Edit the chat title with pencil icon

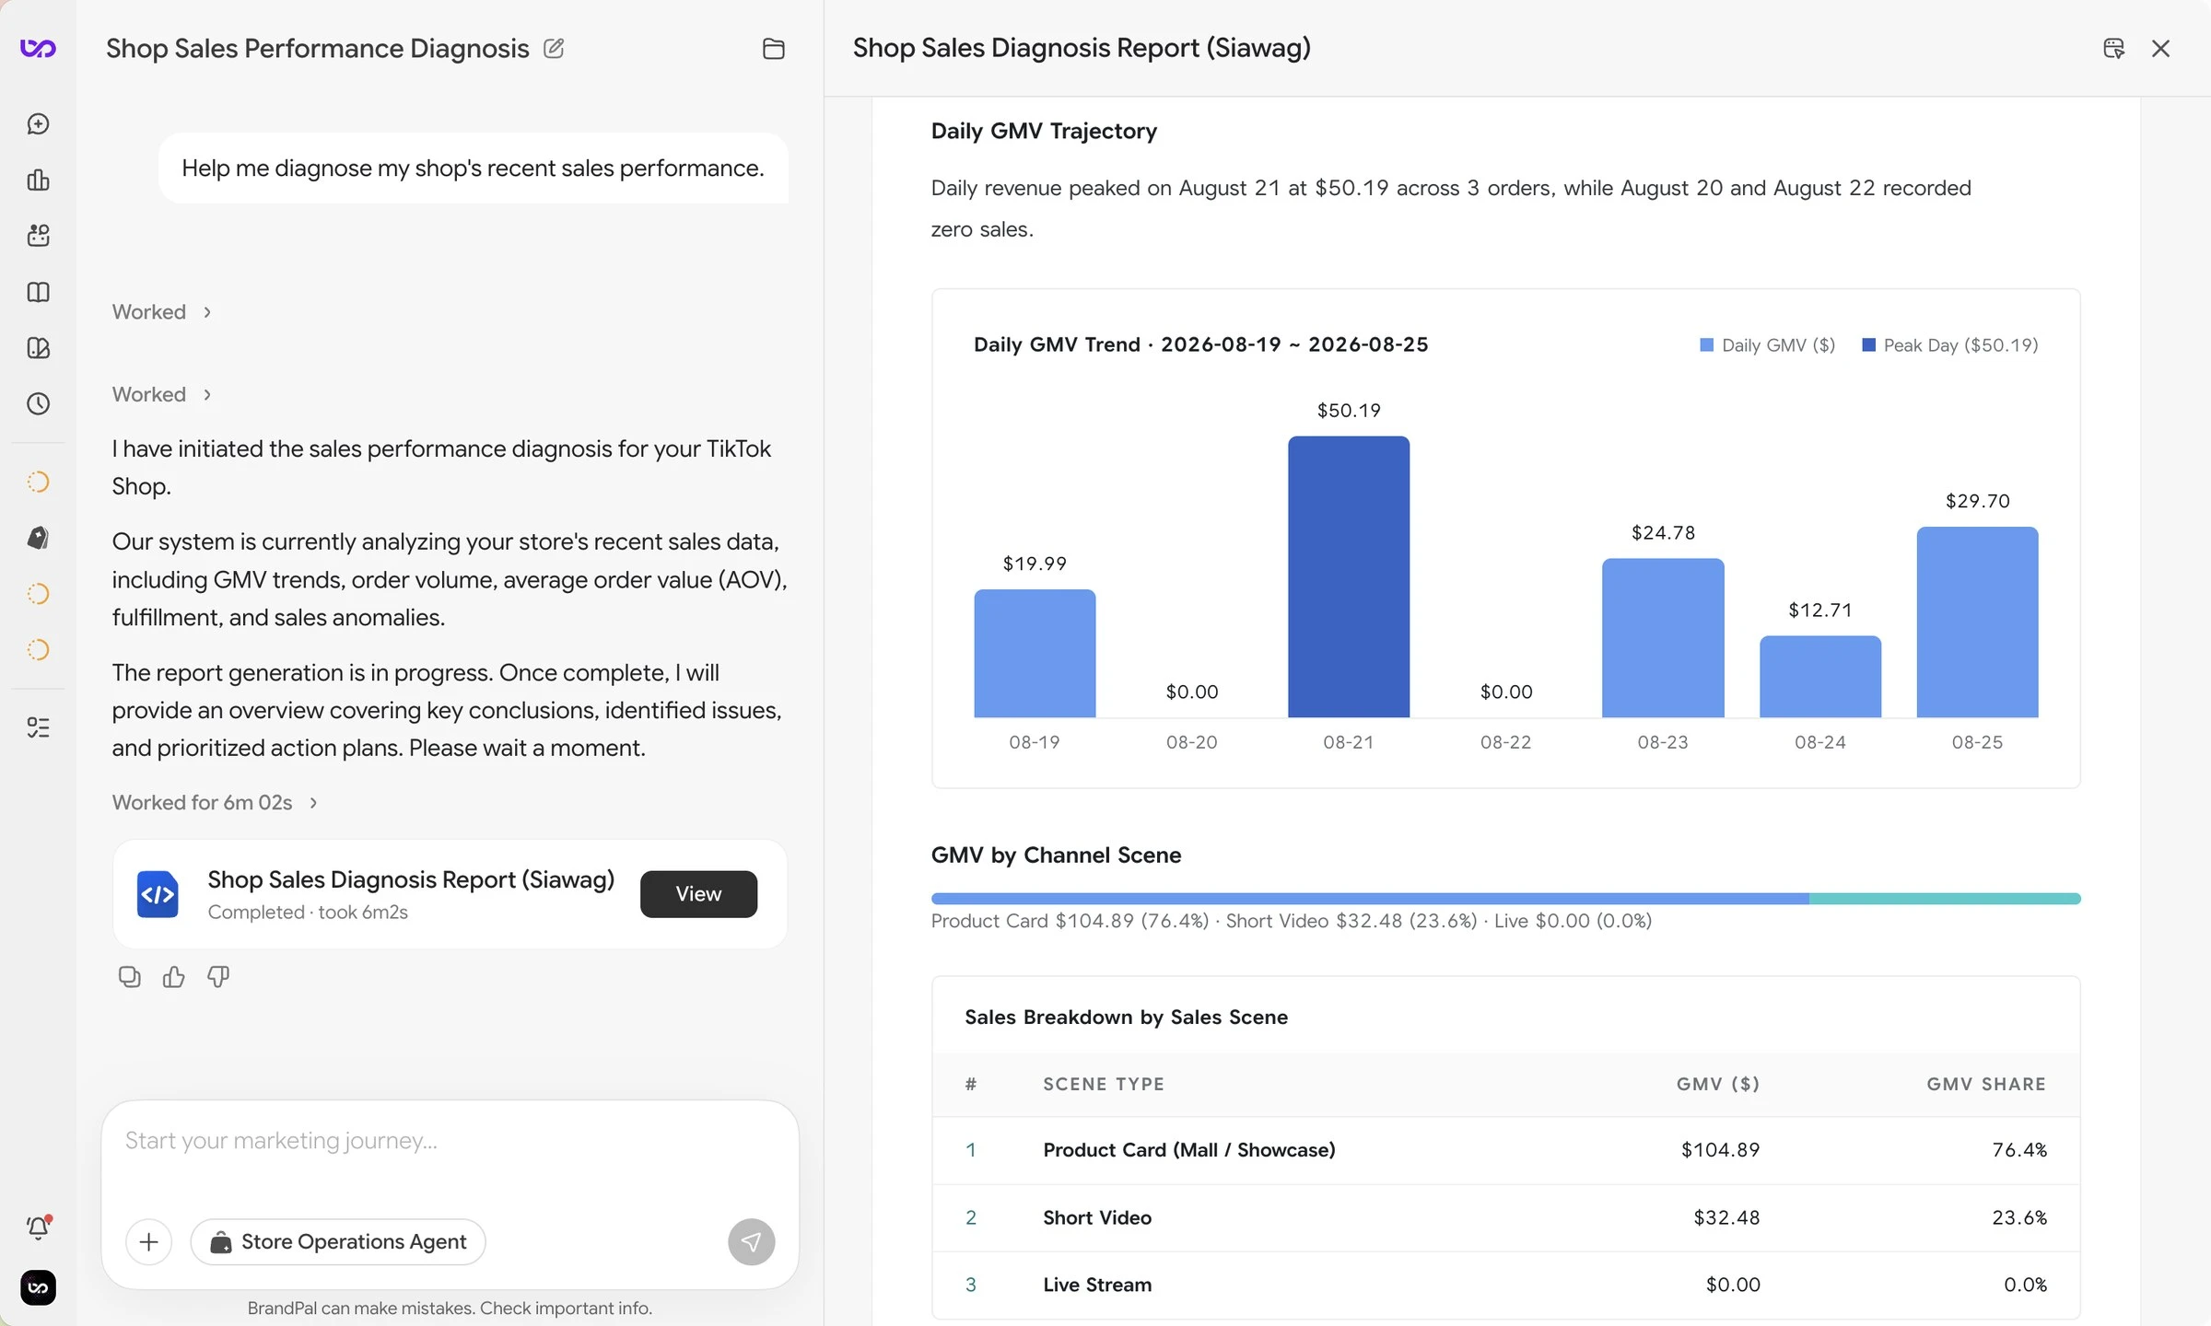(554, 48)
